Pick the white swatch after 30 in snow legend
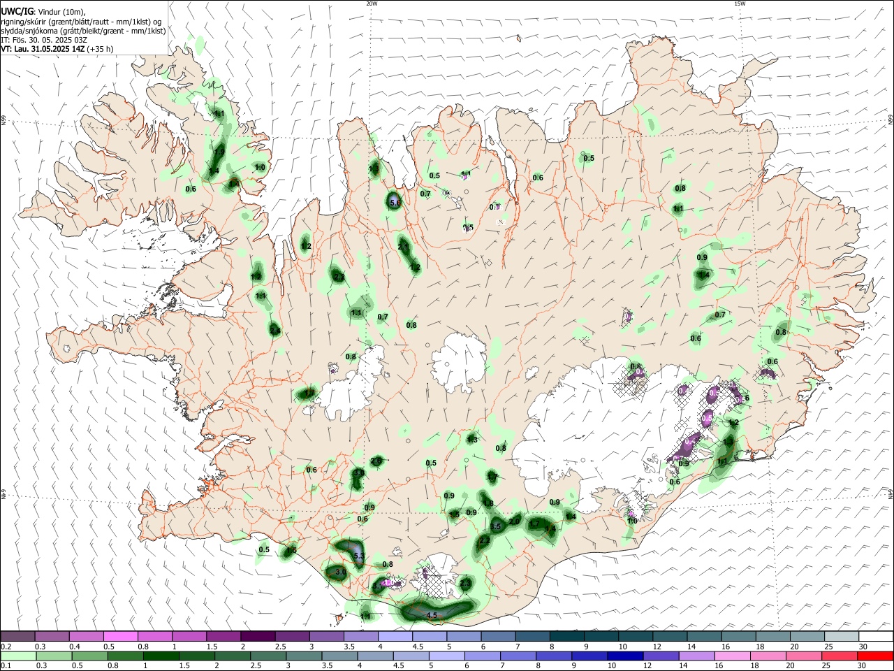 876,636
